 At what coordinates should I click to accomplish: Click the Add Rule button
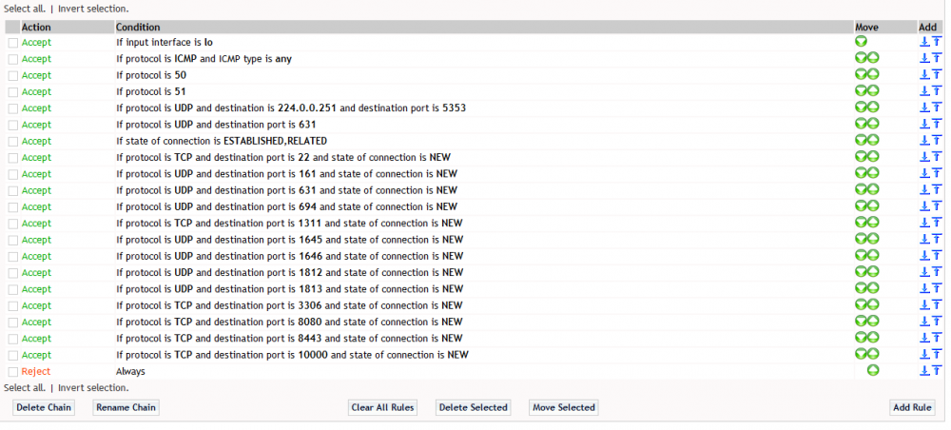click(912, 407)
